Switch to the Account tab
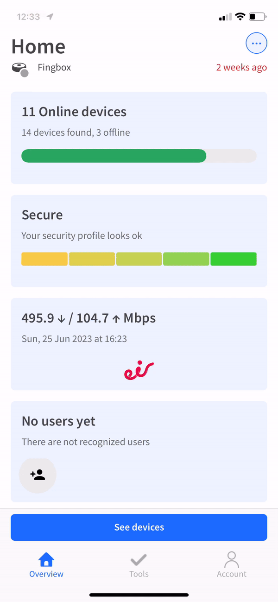The width and height of the screenshot is (278, 602). pos(231,564)
